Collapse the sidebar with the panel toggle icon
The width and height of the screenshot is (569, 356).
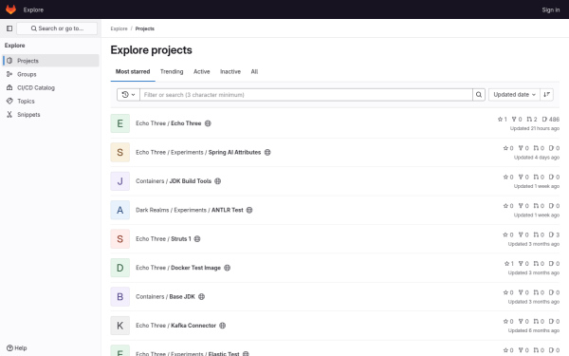click(x=9, y=28)
